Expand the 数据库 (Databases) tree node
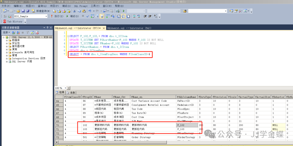Viewport: 293px width, 146px height. pyautogui.click(x=7, y=40)
